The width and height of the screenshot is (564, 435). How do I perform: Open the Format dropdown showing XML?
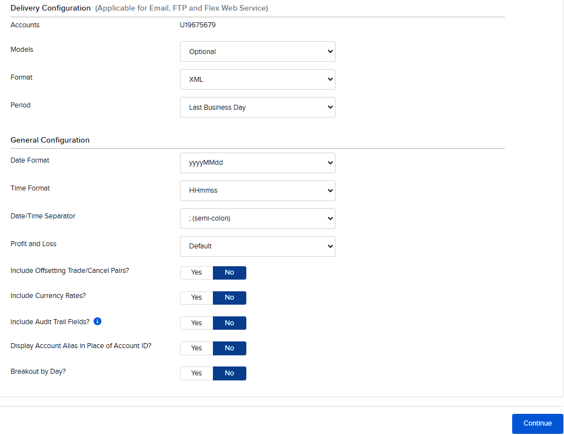pos(257,80)
